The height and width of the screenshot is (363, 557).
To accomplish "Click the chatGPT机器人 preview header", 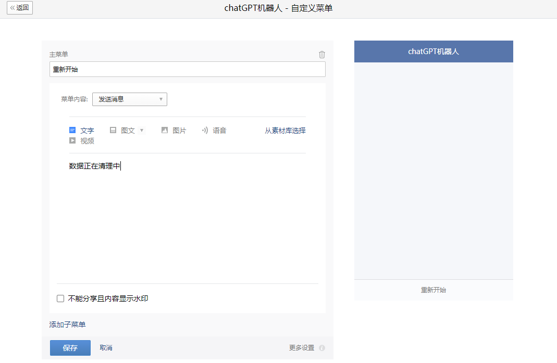I will 434,51.
